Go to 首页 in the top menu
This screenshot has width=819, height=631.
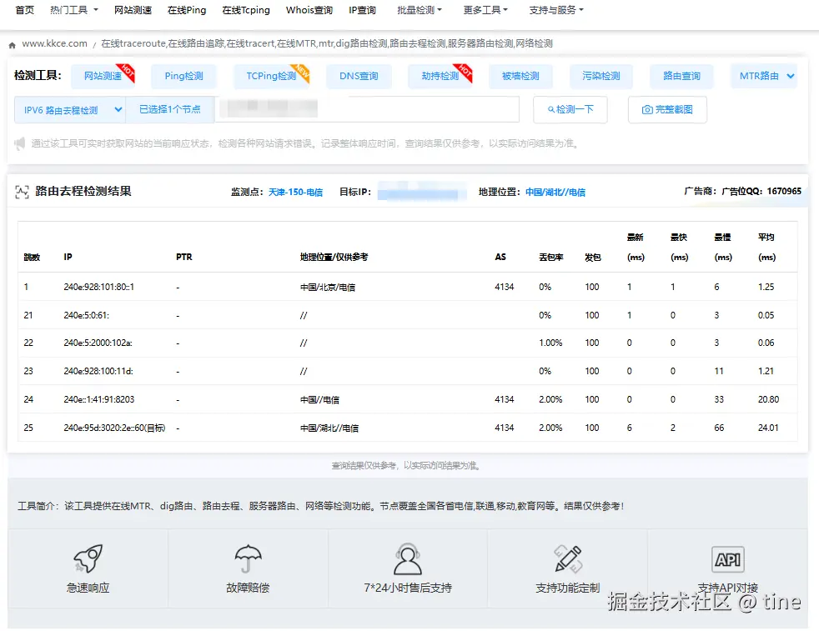pos(24,10)
